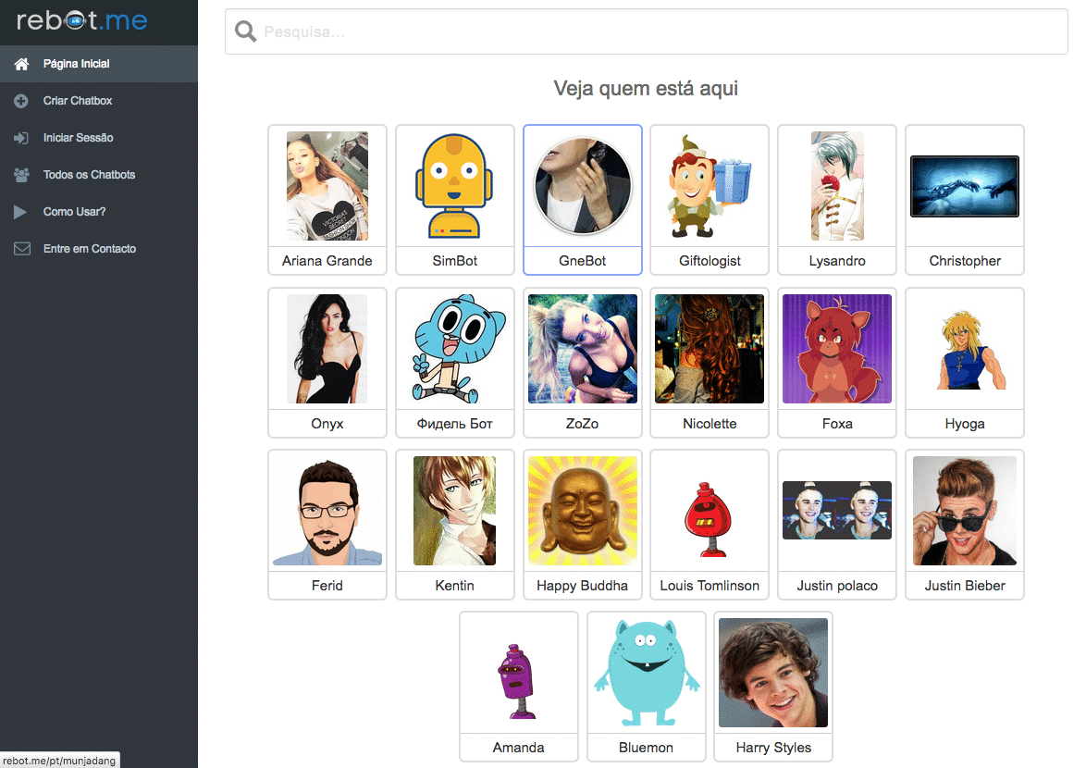Viewport: 1086px width, 768px height.
Task: Open the Criar Chatbox menu item
Action: tap(98, 101)
